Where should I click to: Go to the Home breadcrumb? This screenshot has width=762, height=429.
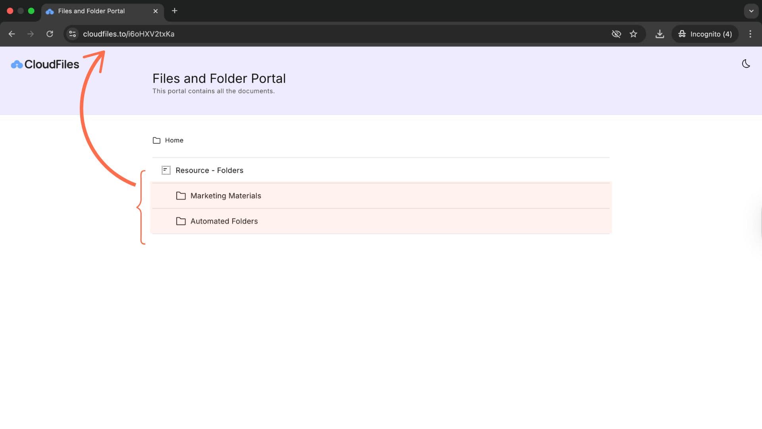point(174,140)
